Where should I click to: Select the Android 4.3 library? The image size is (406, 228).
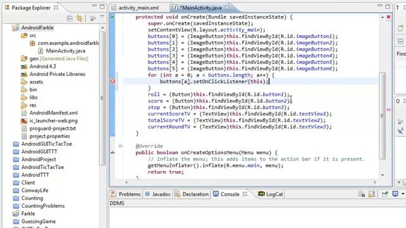coord(43,66)
